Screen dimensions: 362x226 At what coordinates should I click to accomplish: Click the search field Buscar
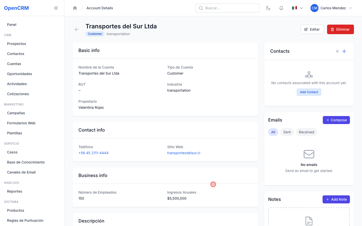pyautogui.click(x=228, y=8)
